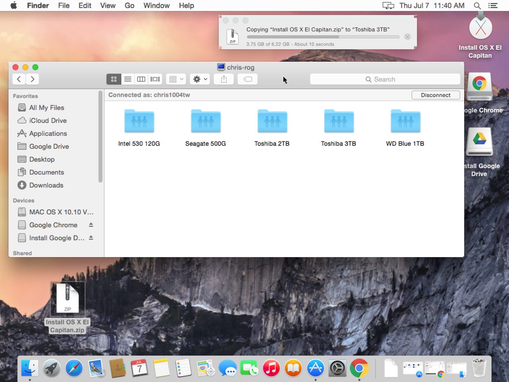
Task: Open the Toshiba 3TB shared folder
Action: (338, 122)
